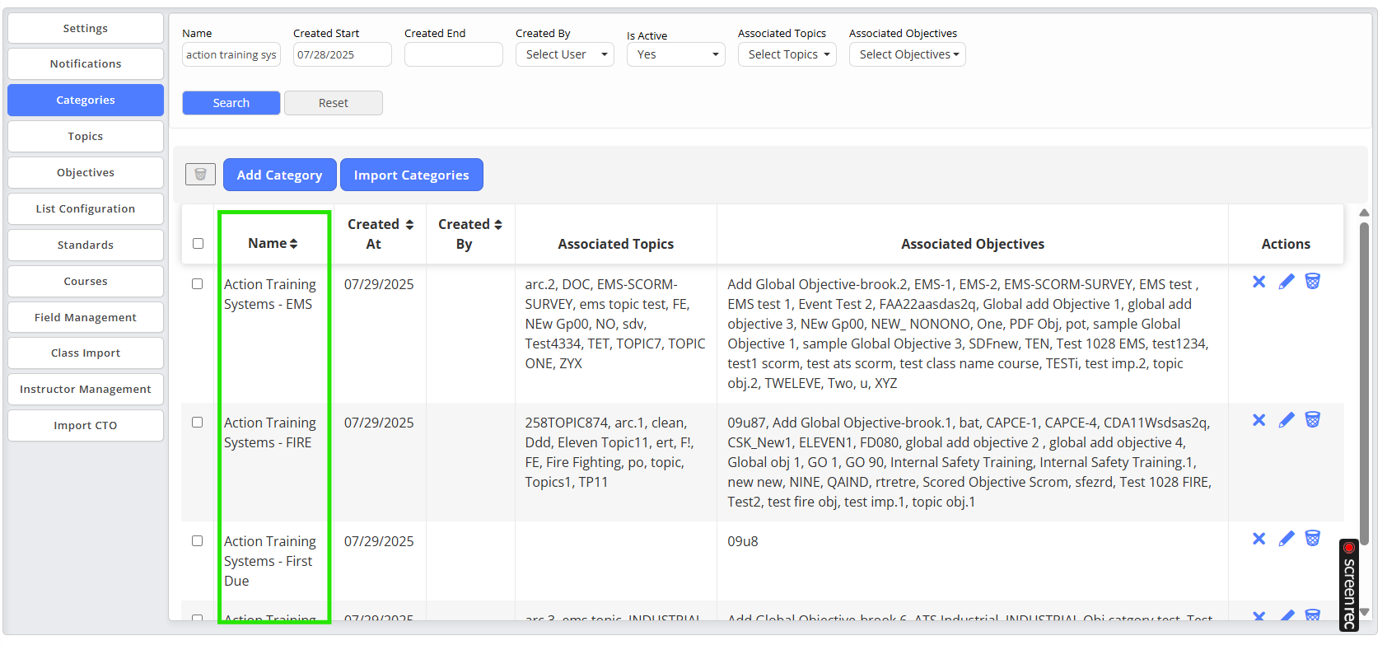This screenshot has height=645, width=1387.
Task: Deactivate the First Due category with X
Action: (x=1259, y=539)
